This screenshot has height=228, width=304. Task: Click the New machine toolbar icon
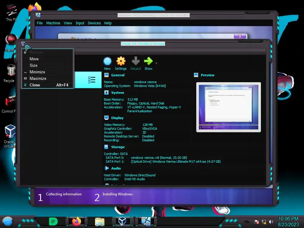107,61
